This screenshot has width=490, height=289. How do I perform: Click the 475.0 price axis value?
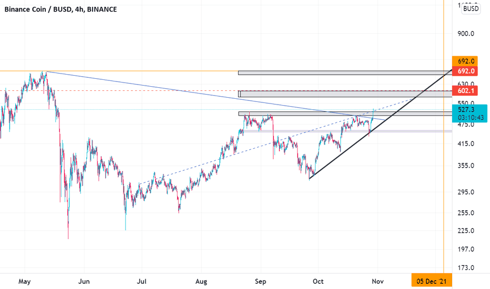(x=466, y=125)
